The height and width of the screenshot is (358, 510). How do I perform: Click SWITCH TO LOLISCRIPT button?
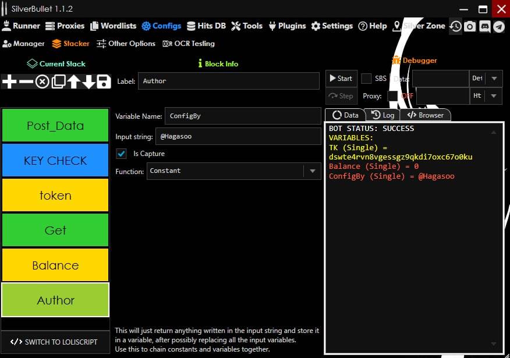click(x=55, y=342)
